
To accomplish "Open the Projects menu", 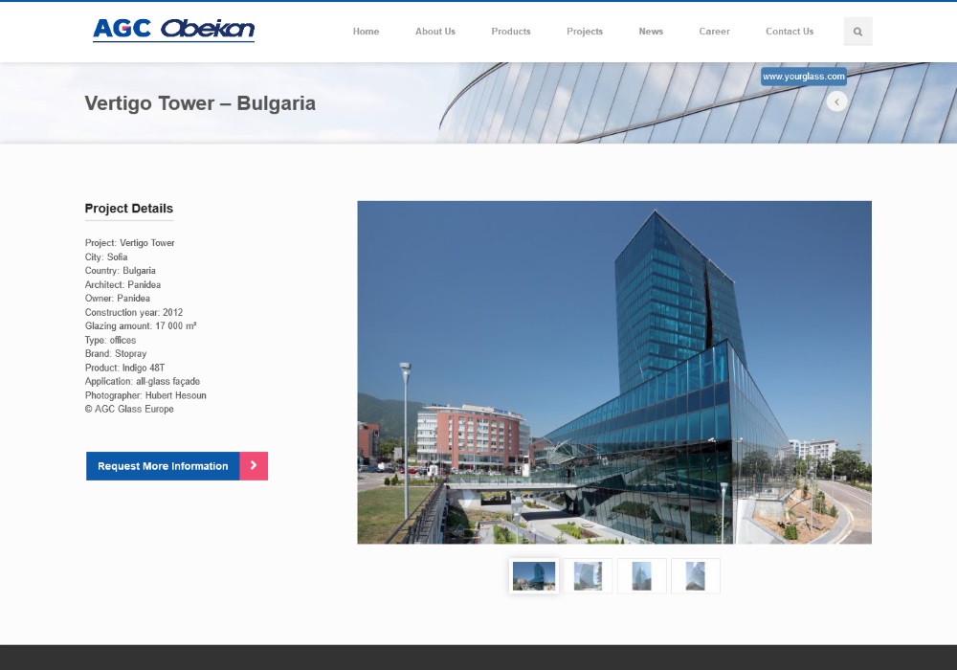I will click(x=585, y=32).
